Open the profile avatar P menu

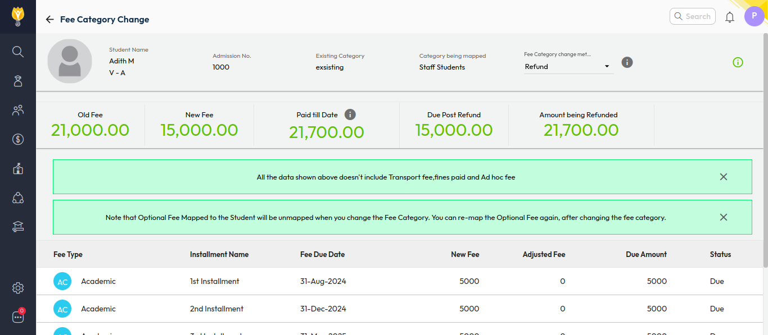coord(754,16)
